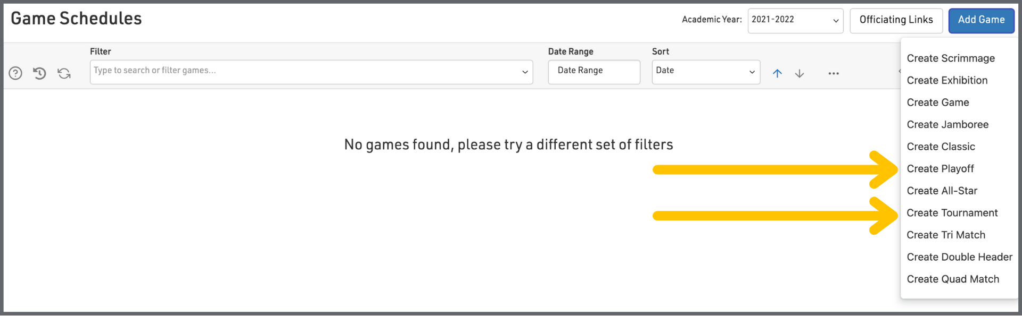
Task: Select Create Jamboree menu entry
Action: click(947, 125)
